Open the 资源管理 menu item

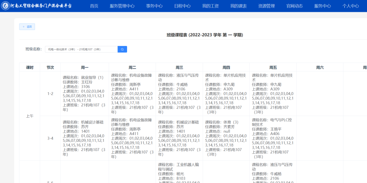point(266,6)
